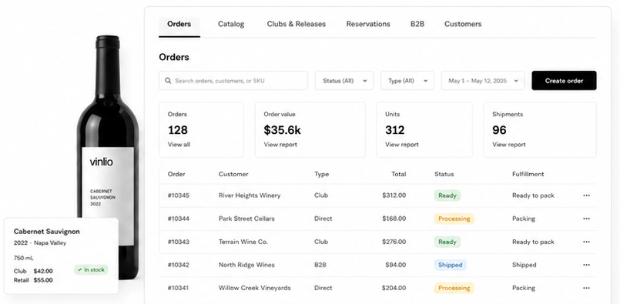Click customer Willow Creek Vineyards
620x304 pixels.
tap(255, 288)
